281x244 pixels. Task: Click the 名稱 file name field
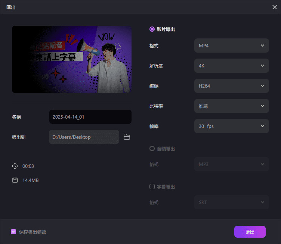90,117
